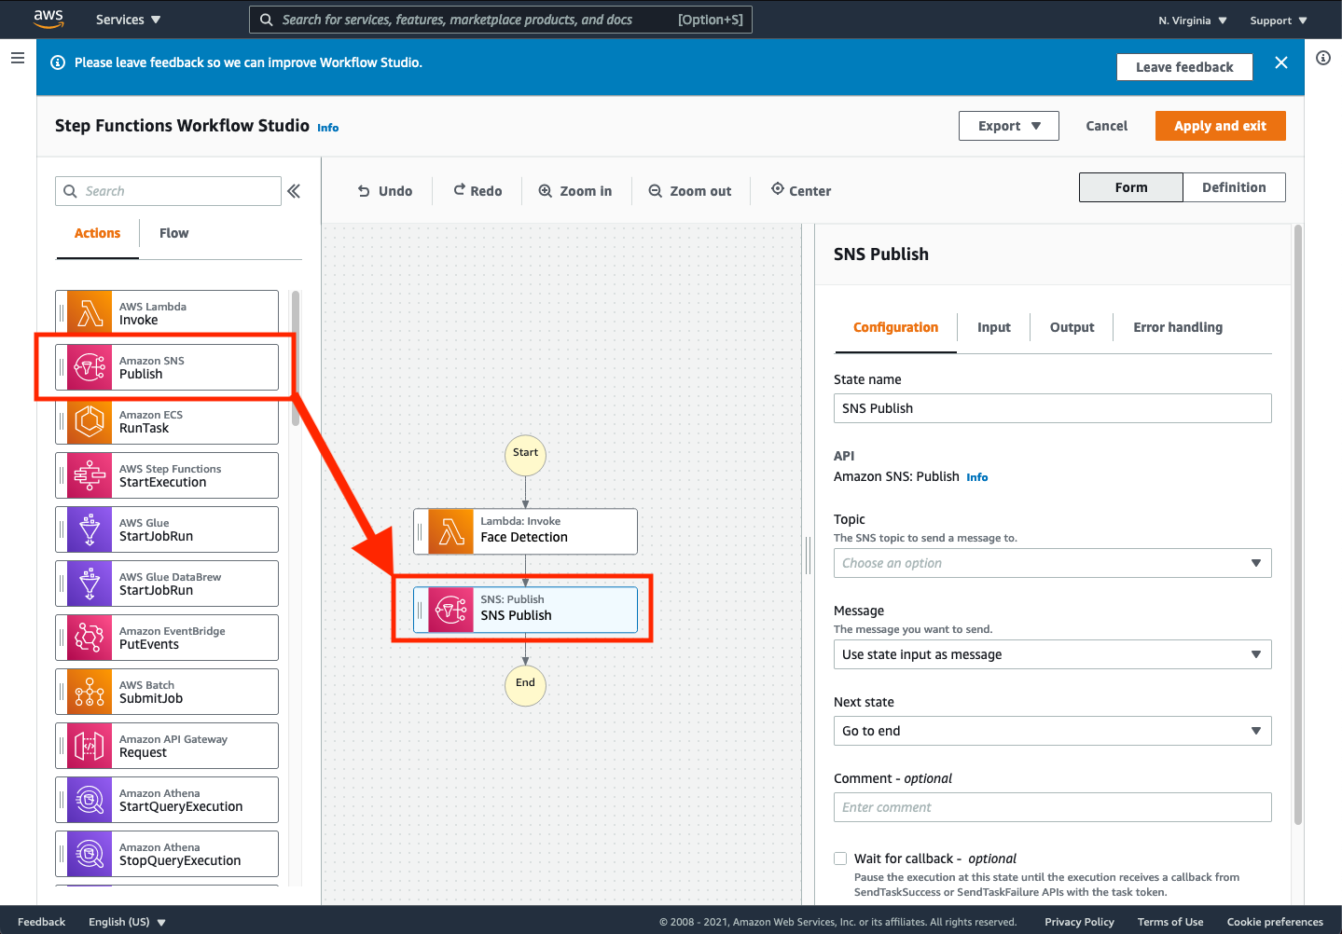Click the Comment input field
Screen dimensions: 1342x934
point(1052,807)
